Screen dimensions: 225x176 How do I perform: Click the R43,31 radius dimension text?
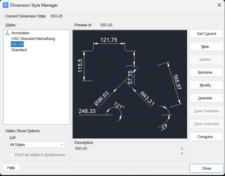tap(147, 98)
